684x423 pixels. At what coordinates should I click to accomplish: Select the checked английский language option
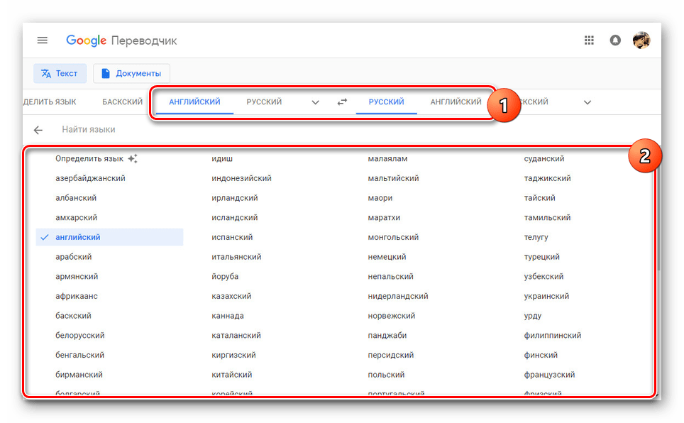(78, 237)
